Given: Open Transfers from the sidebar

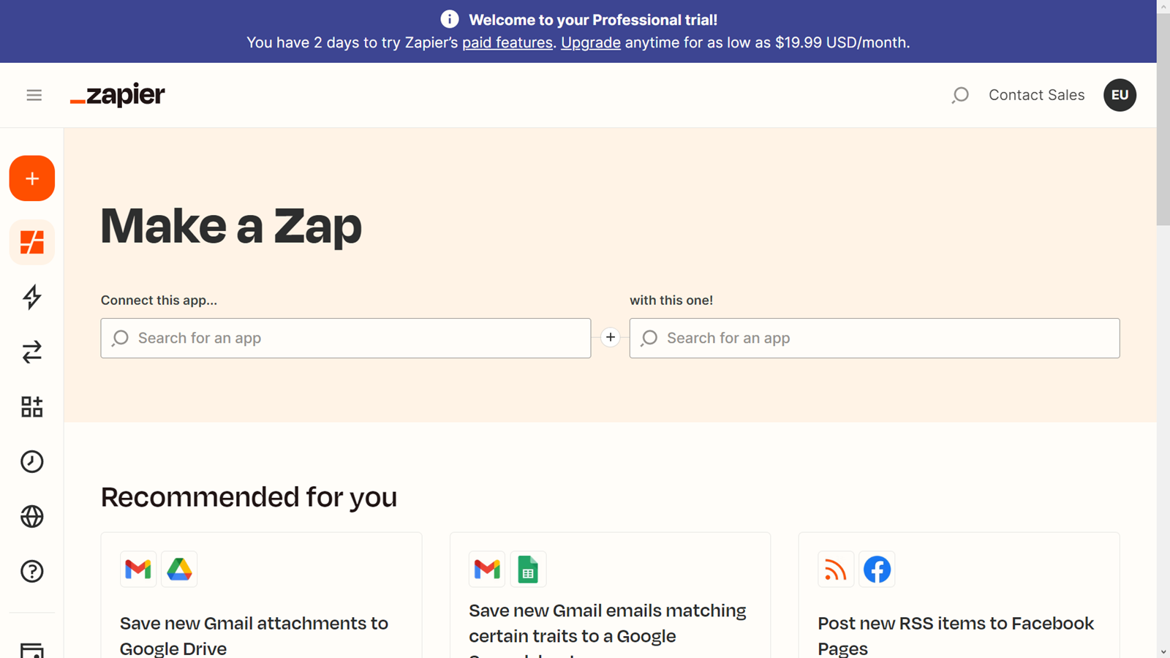Looking at the screenshot, I should [x=31, y=352].
